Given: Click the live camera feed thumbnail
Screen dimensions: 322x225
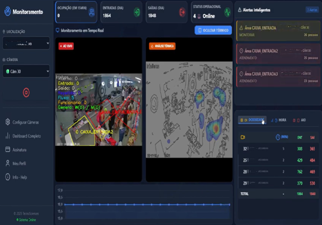Looking at the screenshot, I should click(x=98, y=109).
